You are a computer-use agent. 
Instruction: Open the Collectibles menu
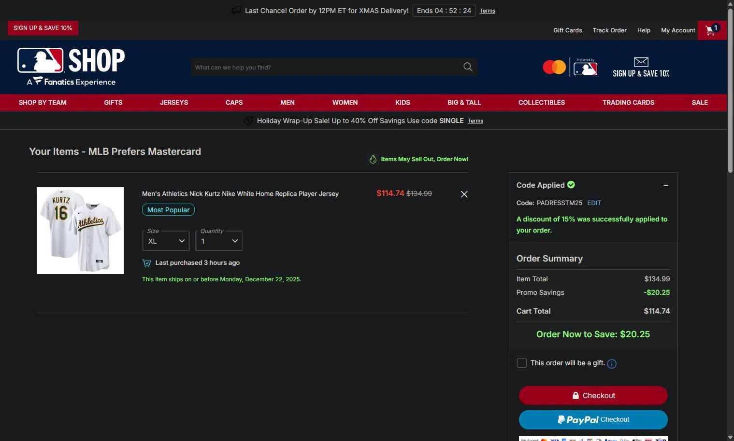542,102
